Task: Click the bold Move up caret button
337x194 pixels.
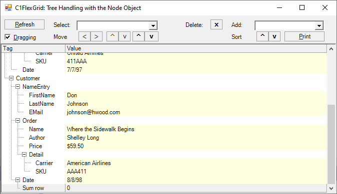Action: [x=138, y=36]
